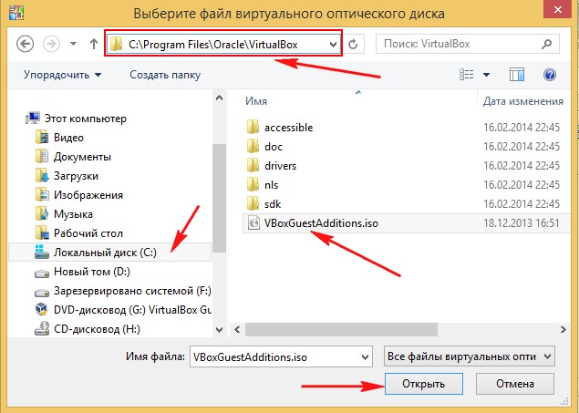Sort by Дата изменения column header
Screen dimensions: 579x413
click(523, 101)
